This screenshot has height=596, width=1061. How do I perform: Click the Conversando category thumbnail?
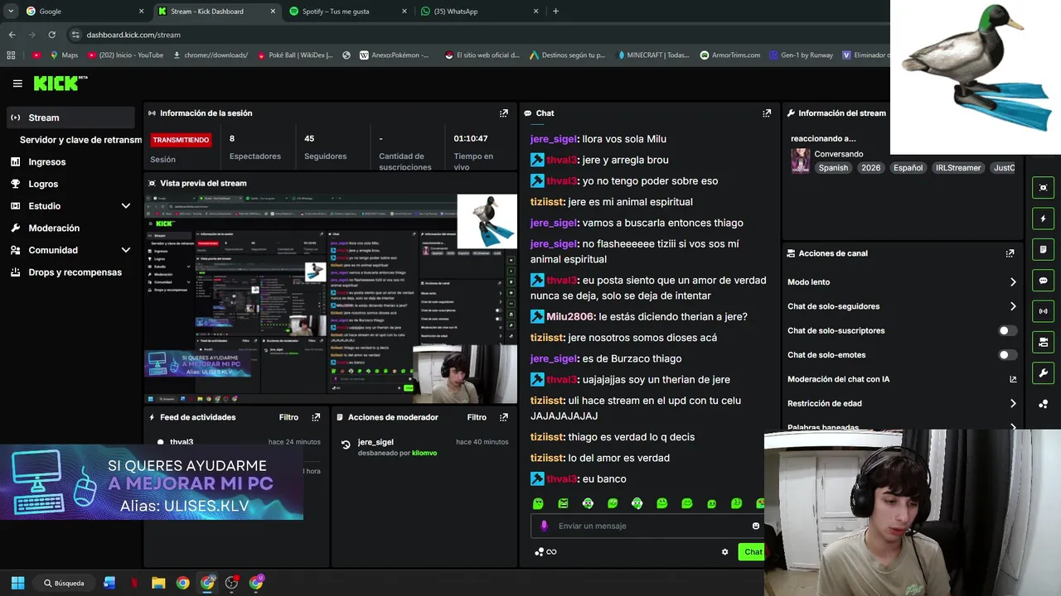(x=800, y=161)
